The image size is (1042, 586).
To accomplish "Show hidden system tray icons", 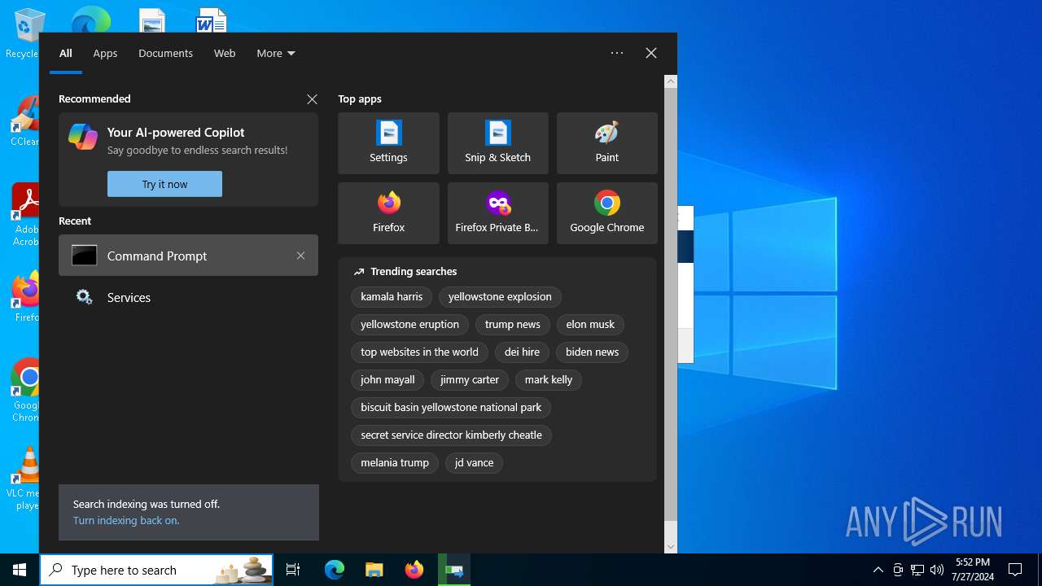I will click(878, 570).
